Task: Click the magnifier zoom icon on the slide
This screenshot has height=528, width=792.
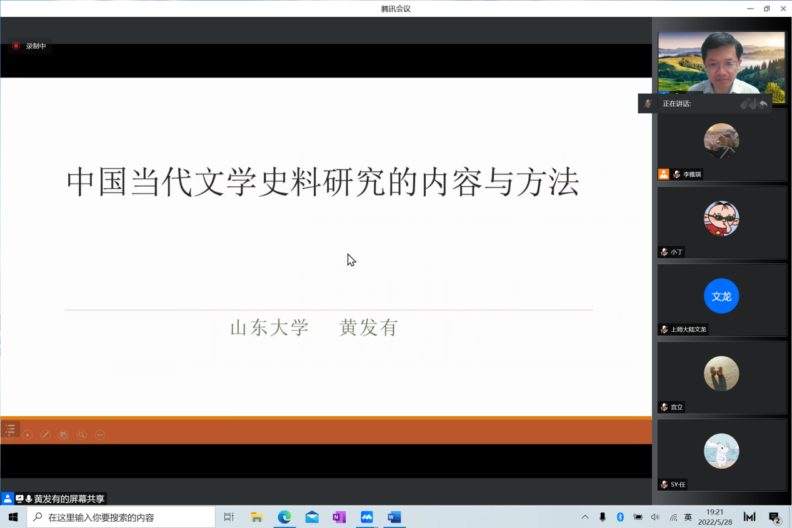Action: pos(81,435)
